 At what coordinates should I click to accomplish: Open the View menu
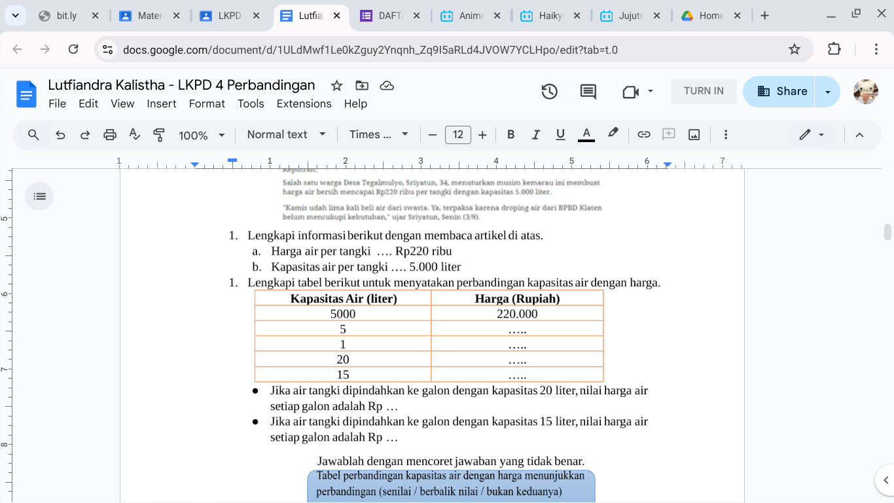pos(122,103)
